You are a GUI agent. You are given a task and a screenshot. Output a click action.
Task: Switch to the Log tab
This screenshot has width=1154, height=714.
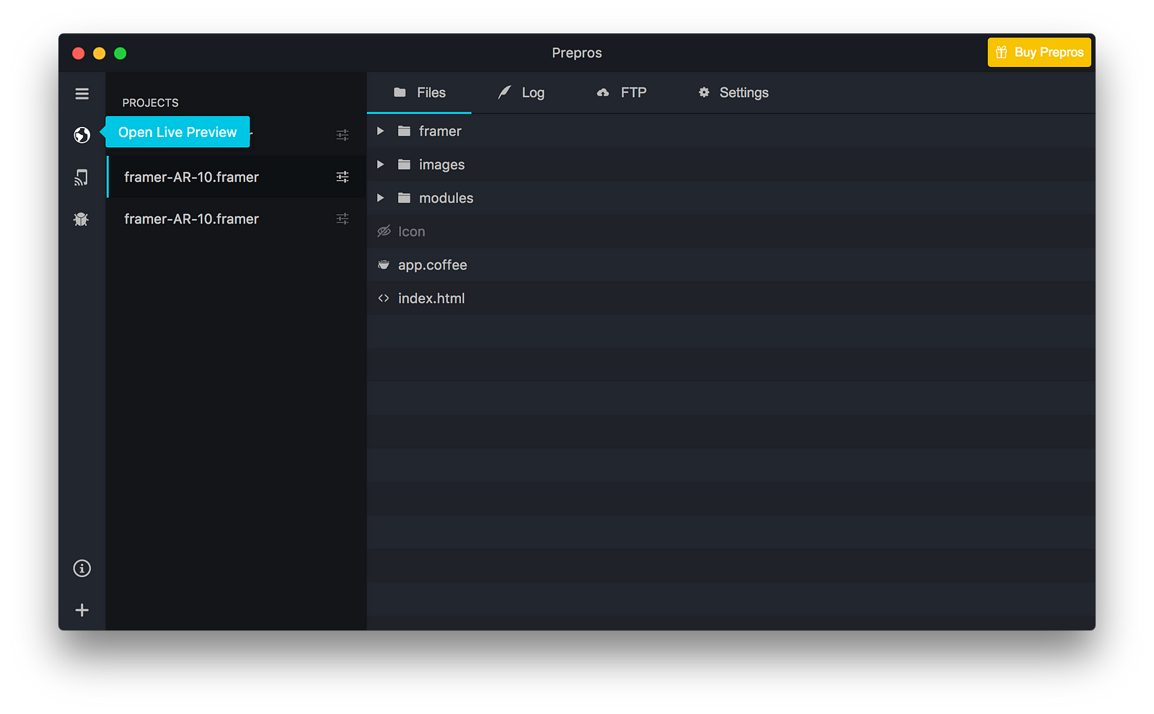(521, 92)
